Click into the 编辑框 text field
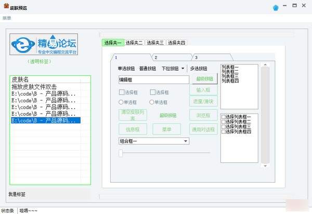Image resolution: width=312 pixels, height=214 pixels. (153, 80)
